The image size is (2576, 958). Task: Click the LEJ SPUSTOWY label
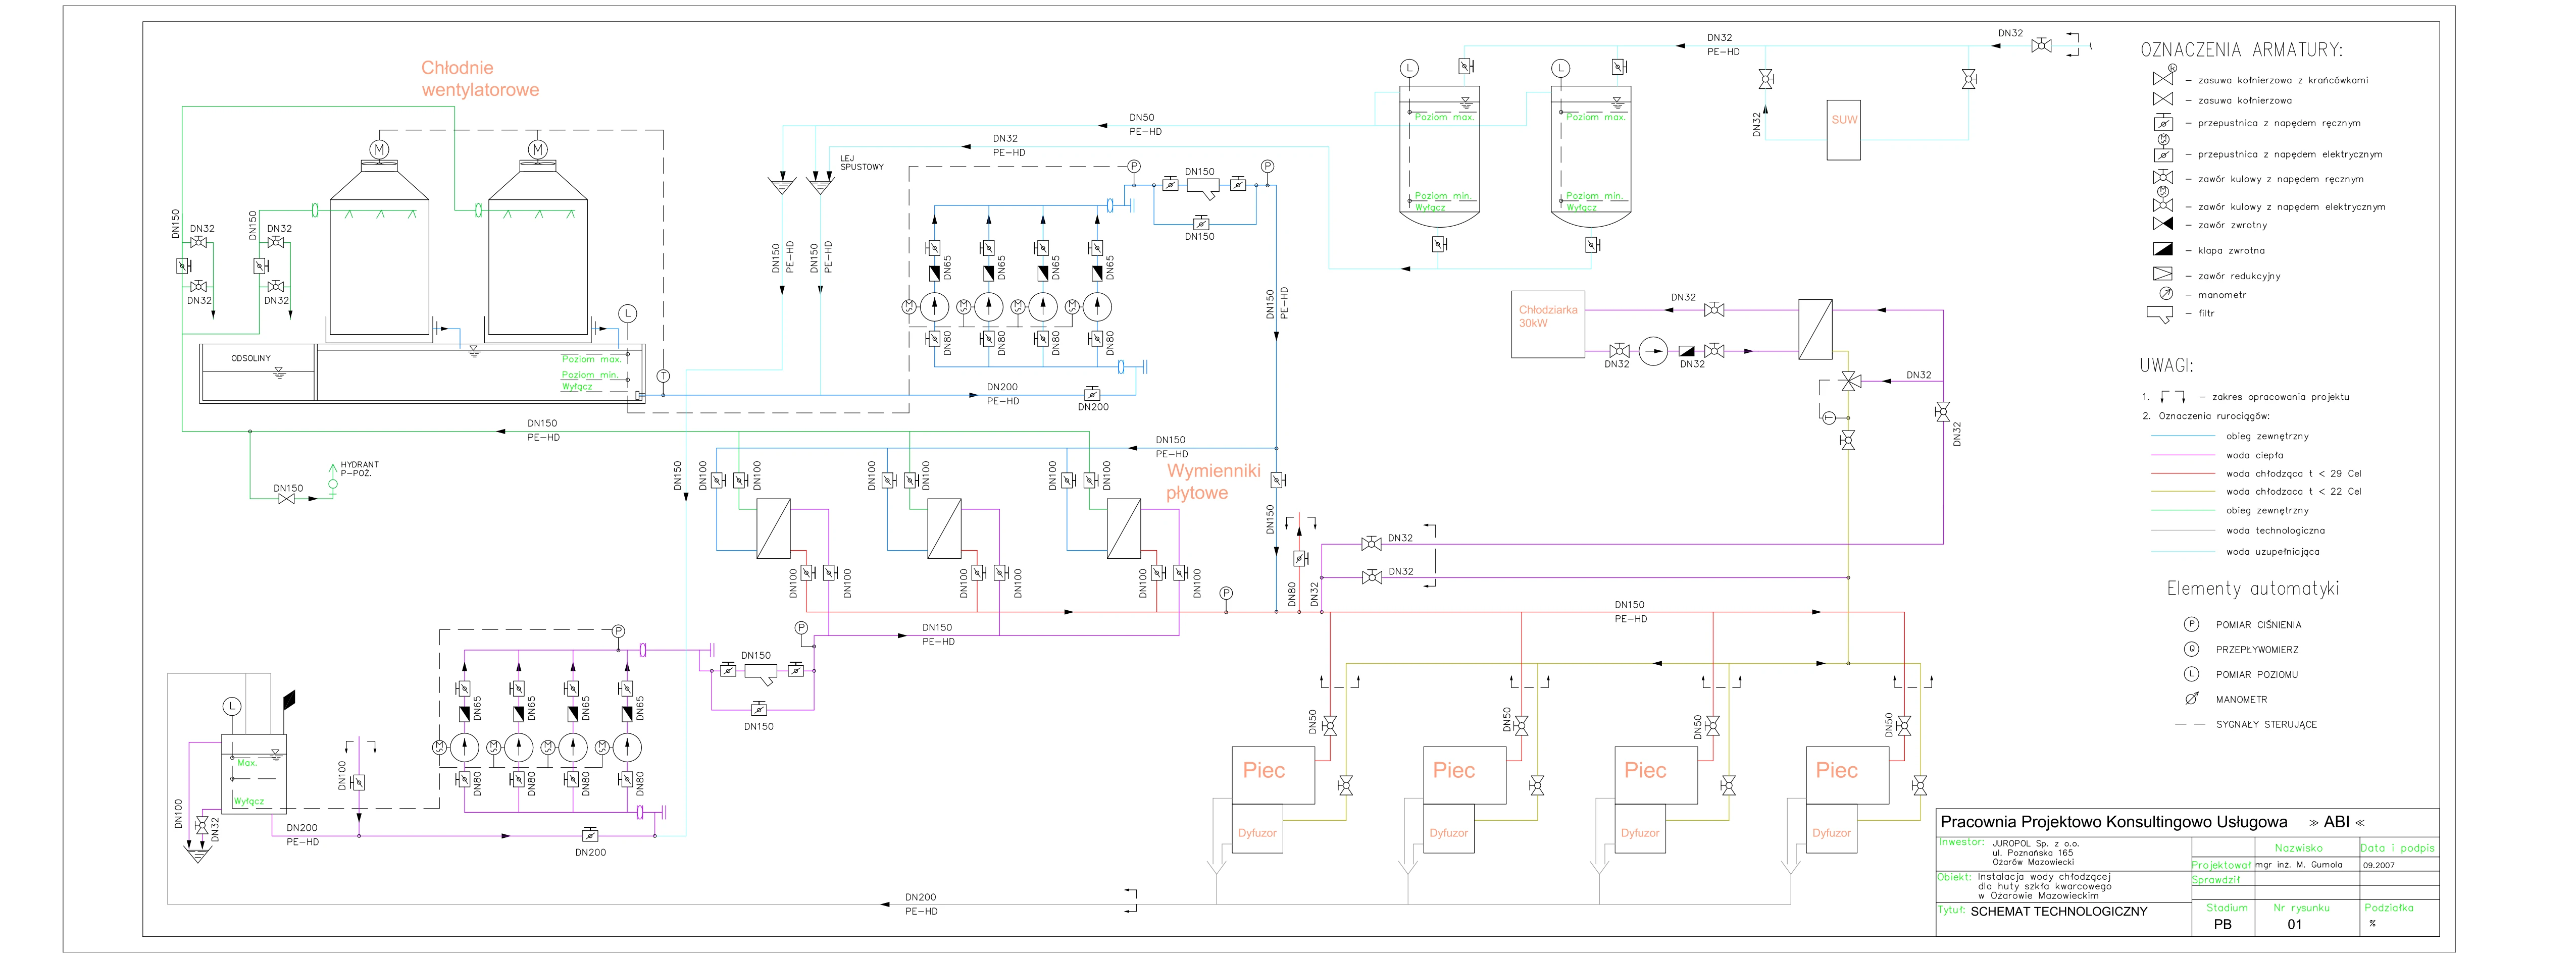pyautogui.click(x=861, y=163)
